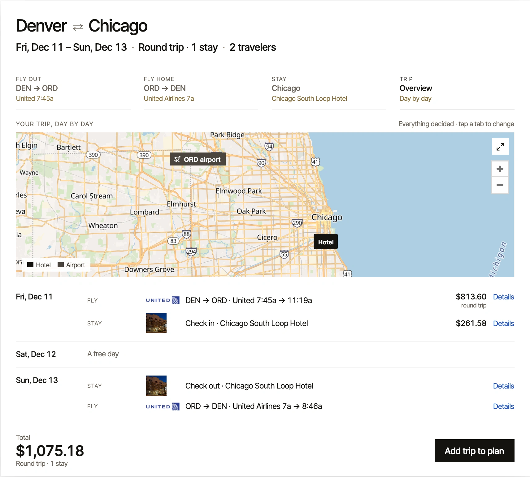Click the Hotel marker on the map

click(x=326, y=242)
